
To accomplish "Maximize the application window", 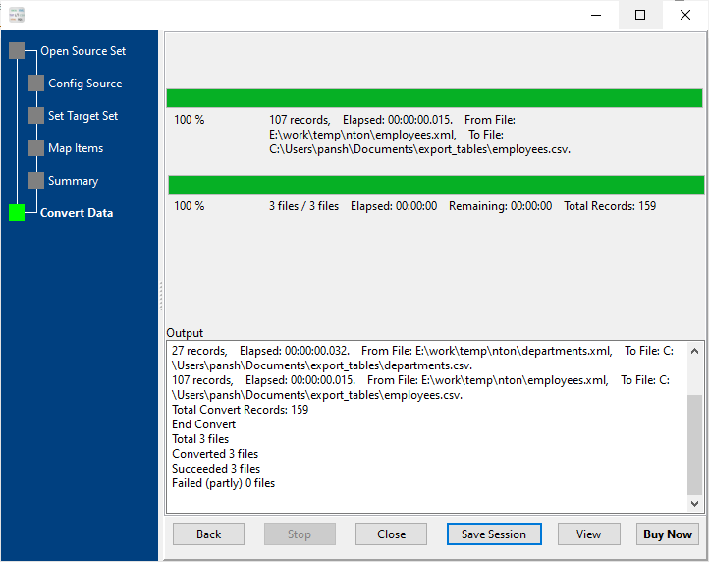I will [x=640, y=15].
